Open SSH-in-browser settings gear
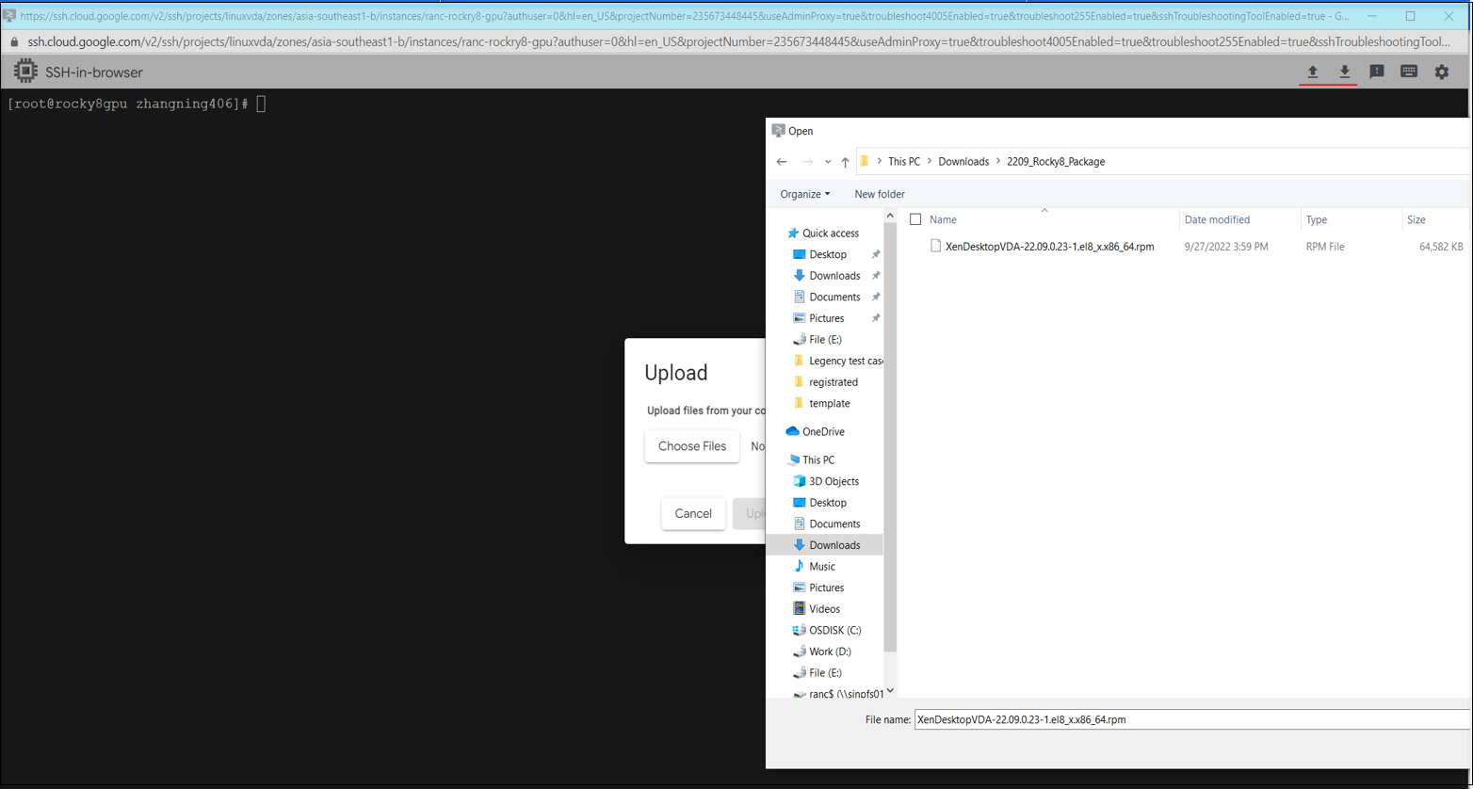The height and width of the screenshot is (789, 1473). pos(1442,71)
